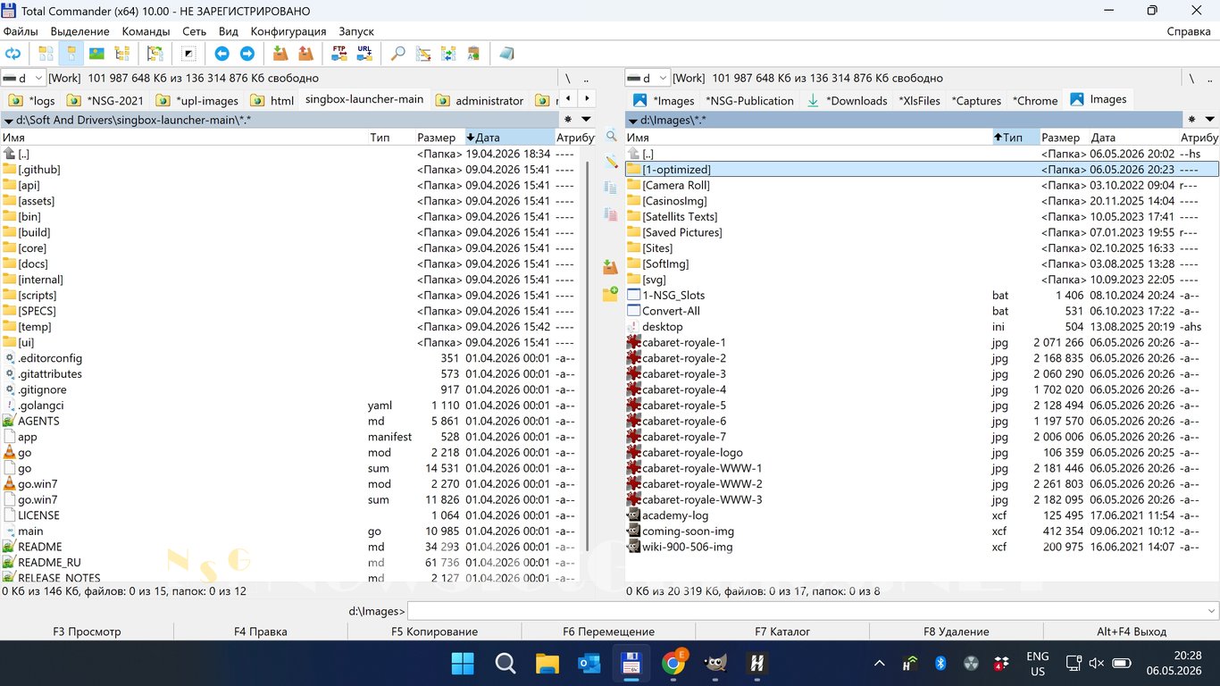Click the F5 Копирование button
The image size is (1220, 686).
tap(434, 632)
